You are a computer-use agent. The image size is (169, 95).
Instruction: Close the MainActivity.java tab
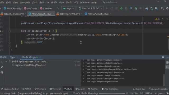(x=53, y=14)
